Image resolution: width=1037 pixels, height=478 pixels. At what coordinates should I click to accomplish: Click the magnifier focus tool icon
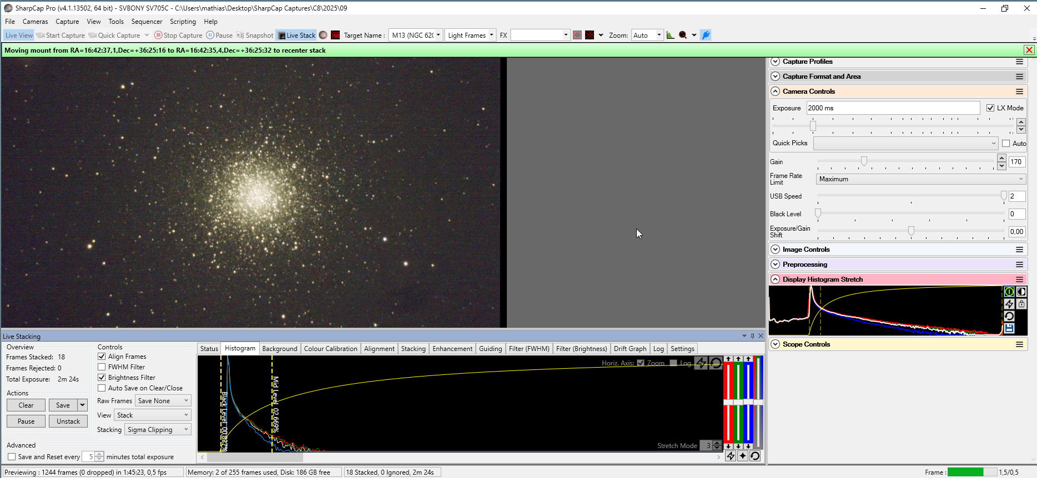coord(683,35)
